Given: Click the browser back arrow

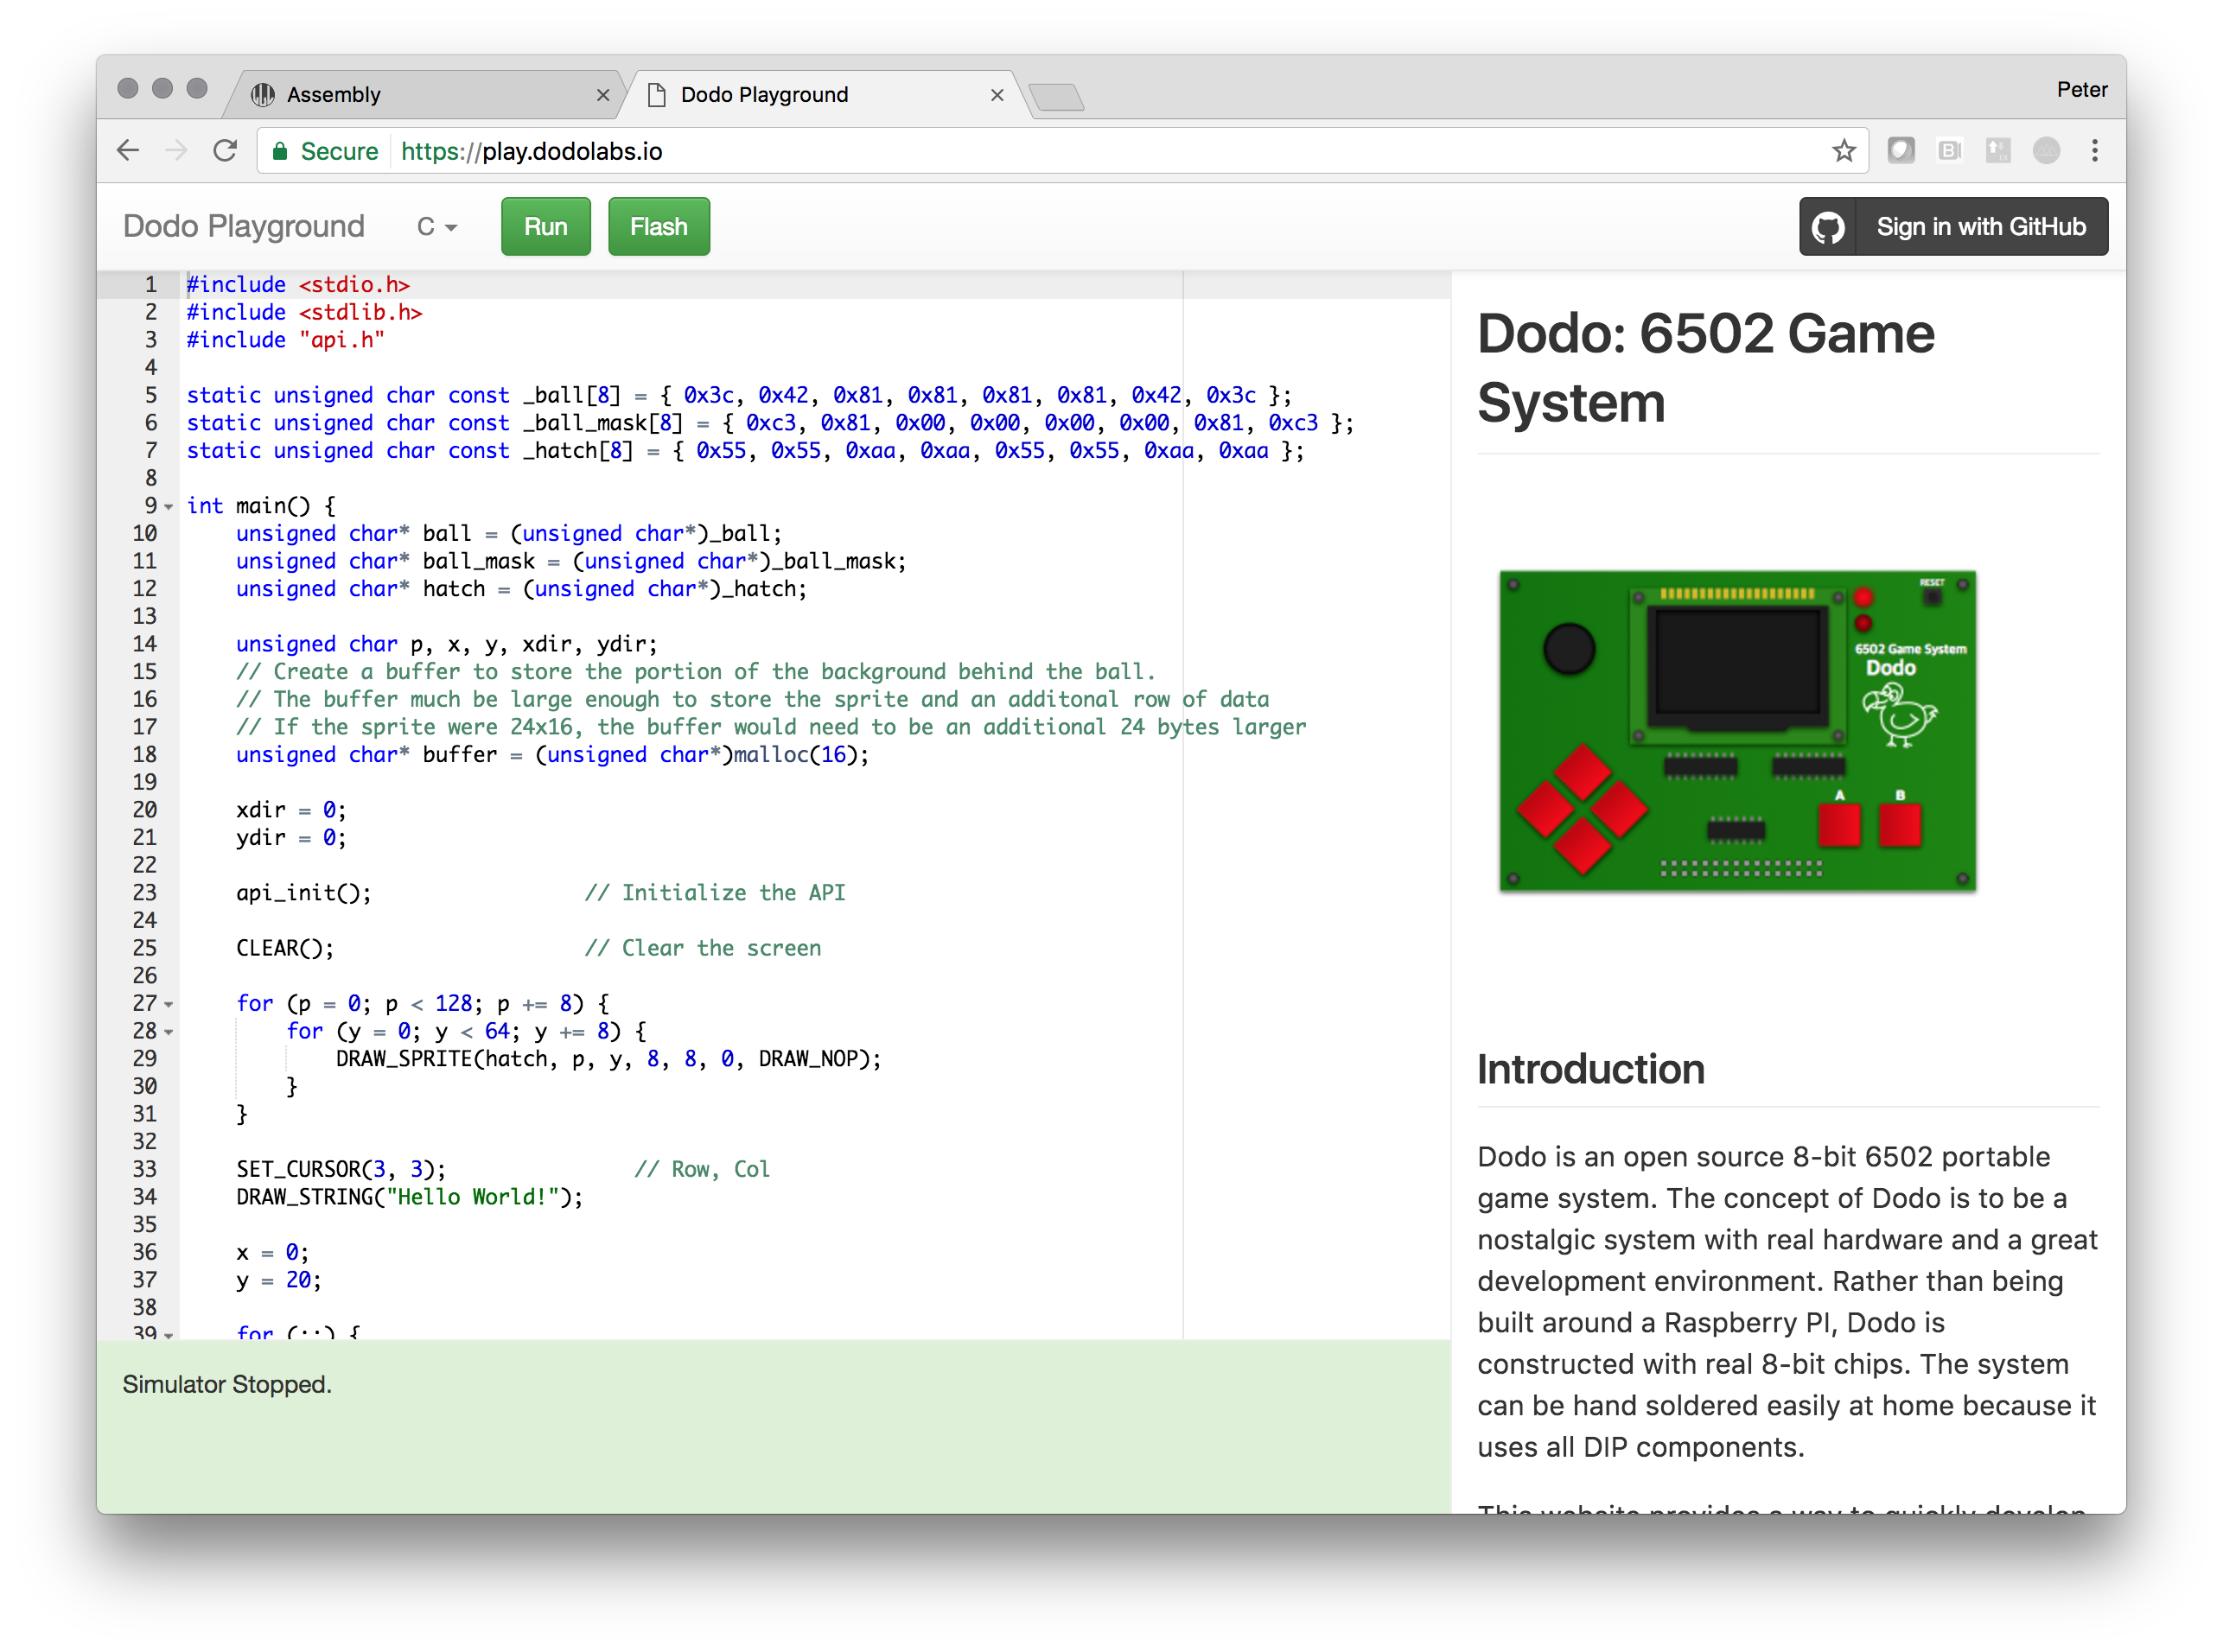Looking at the screenshot, I should pyautogui.click(x=128, y=151).
